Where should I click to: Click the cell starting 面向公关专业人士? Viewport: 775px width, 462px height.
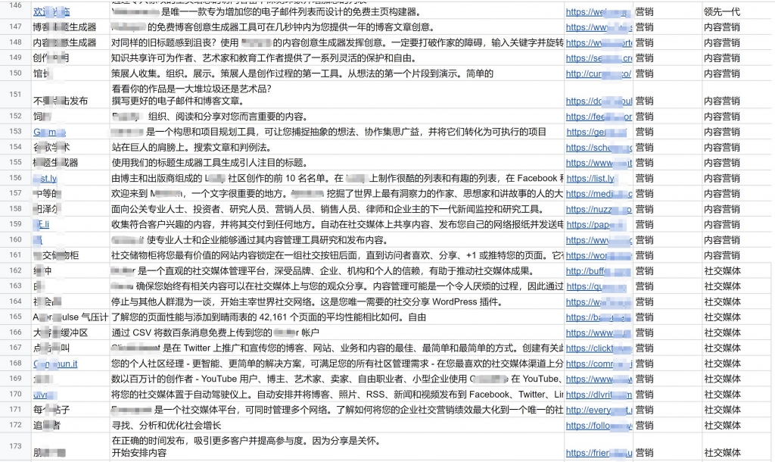(337, 209)
